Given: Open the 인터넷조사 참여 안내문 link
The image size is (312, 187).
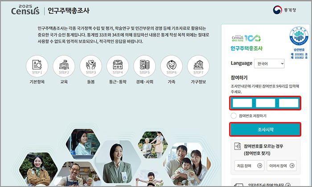Looking at the screenshot, I should (269, 185).
